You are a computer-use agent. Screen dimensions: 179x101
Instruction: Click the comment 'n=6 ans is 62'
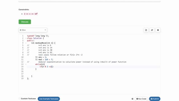point(45,52)
